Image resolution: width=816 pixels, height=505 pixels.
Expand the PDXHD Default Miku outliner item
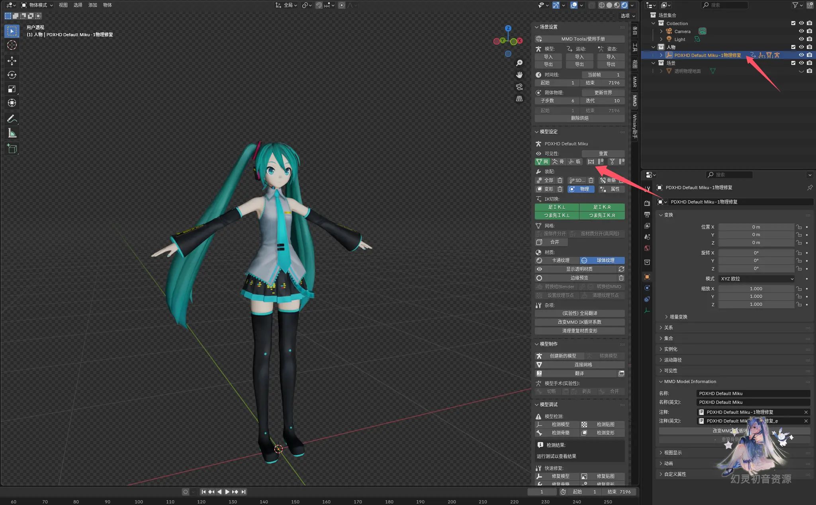(661, 55)
